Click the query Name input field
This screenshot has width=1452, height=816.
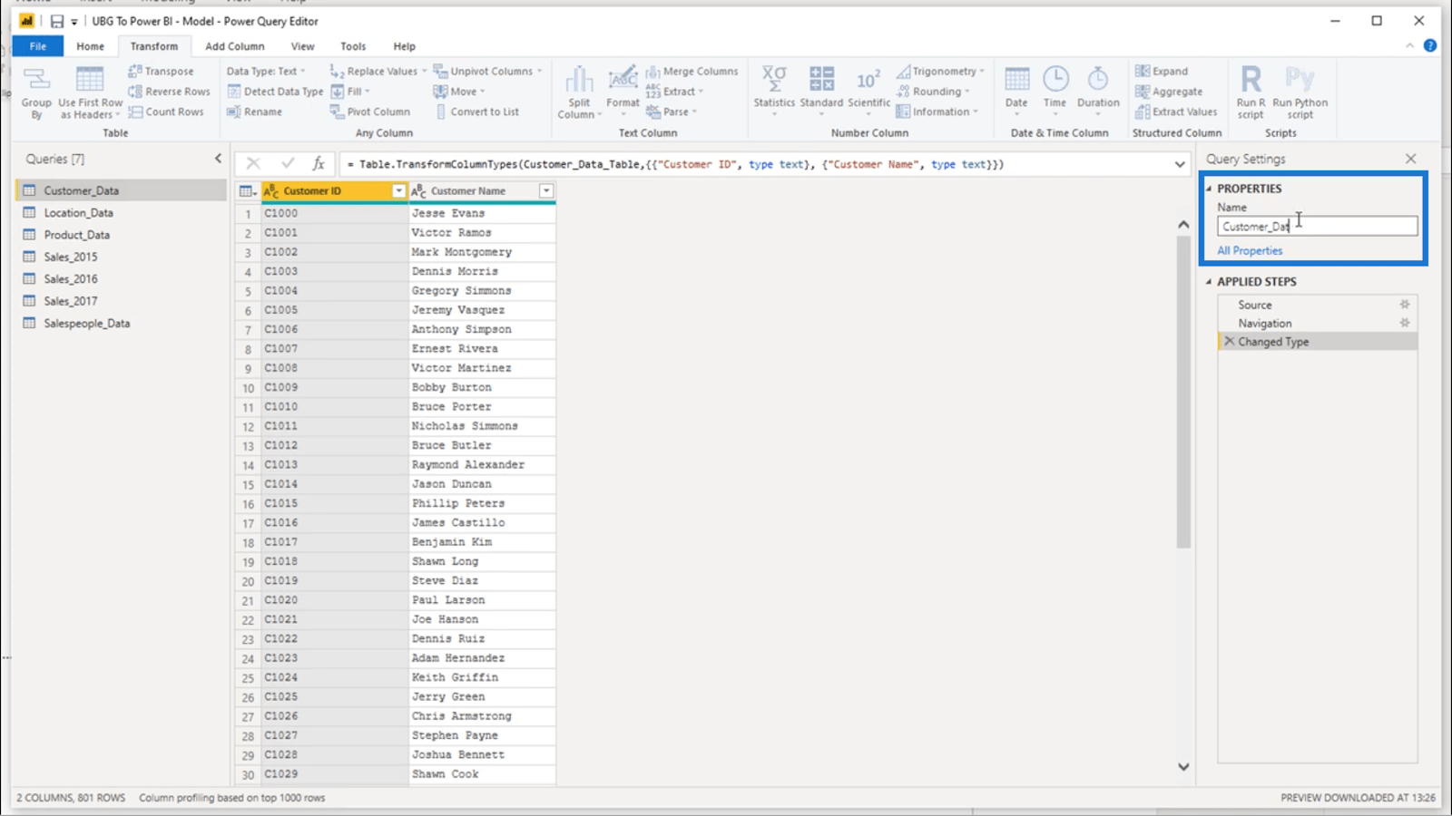point(1317,226)
